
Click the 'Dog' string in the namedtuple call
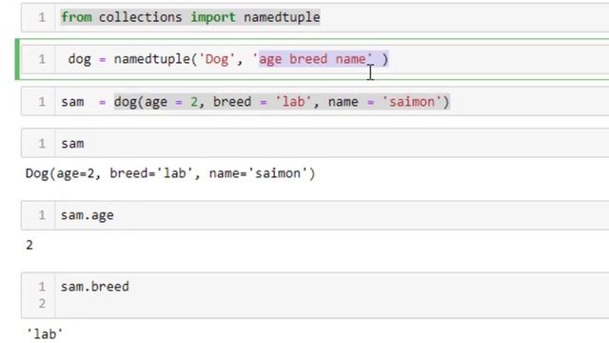click(x=217, y=59)
